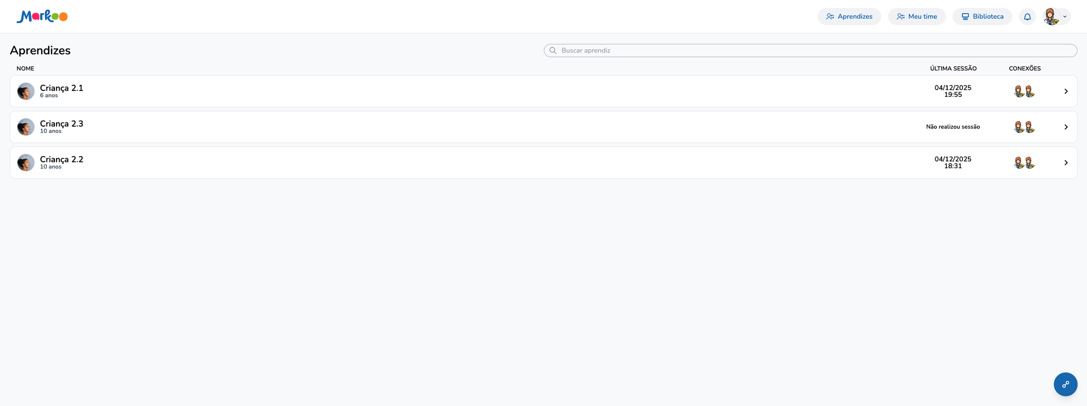Focus the Buscar aprendiz search field

815,51
